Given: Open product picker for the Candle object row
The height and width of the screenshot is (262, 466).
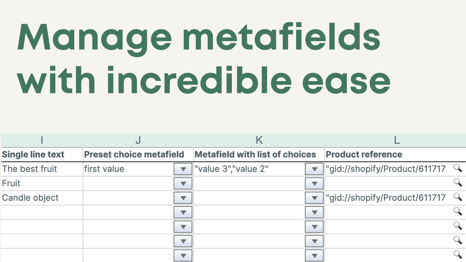Looking at the screenshot, I should (458, 198).
